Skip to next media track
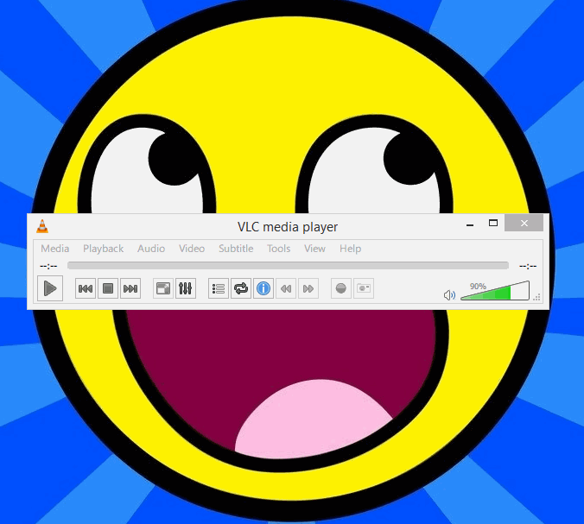The height and width of the screenshot is (524, 584). click(130, 288)
